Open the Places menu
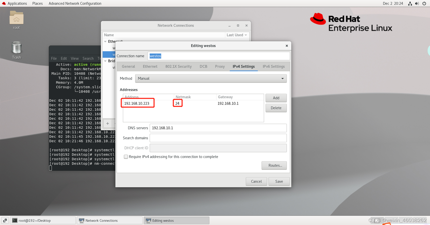This screenshot has height=225, width=430. click(38, 3)
